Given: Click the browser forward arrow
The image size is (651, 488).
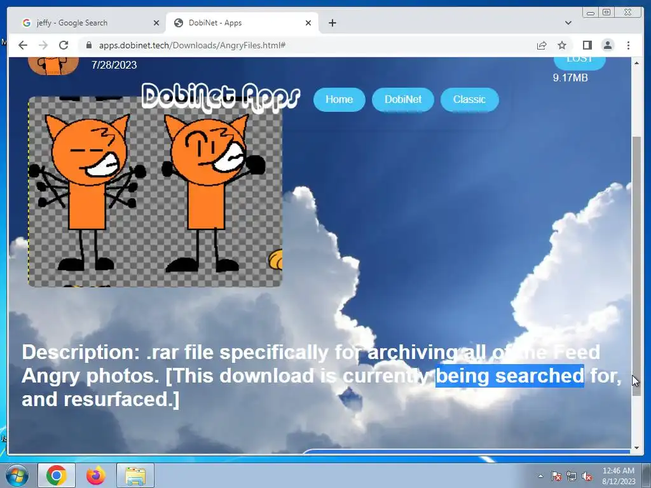Looking at the screenshot, I should 43,45.
